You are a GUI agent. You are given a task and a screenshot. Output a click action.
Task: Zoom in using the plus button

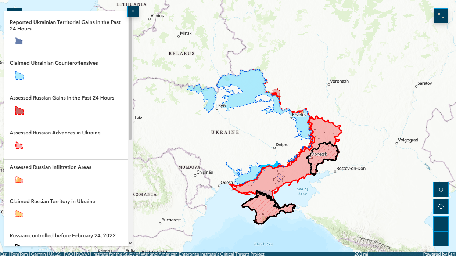pyautogui.click(x=441, y=224)
